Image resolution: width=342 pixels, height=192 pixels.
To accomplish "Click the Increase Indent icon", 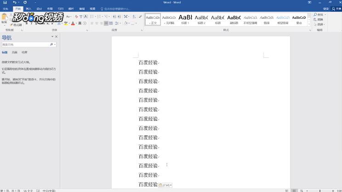I will [119, 17].
